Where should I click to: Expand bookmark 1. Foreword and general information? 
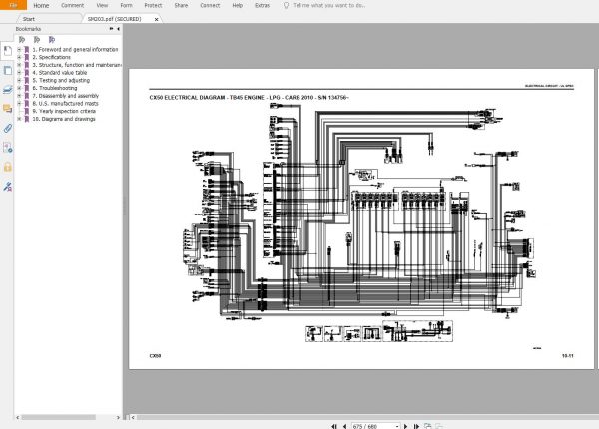pyautogui.click(x=19, y=49)
